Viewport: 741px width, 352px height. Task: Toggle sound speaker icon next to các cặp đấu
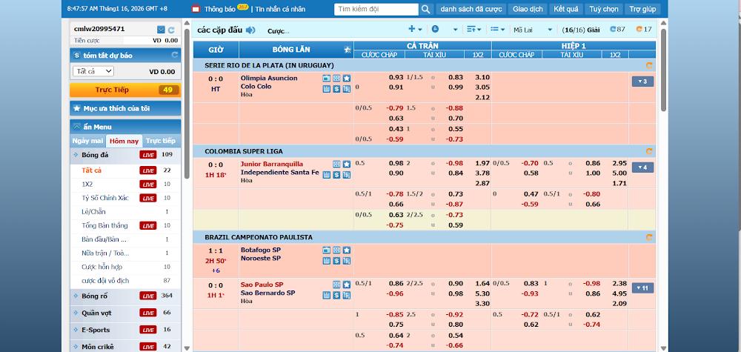[x=250, y=30]
